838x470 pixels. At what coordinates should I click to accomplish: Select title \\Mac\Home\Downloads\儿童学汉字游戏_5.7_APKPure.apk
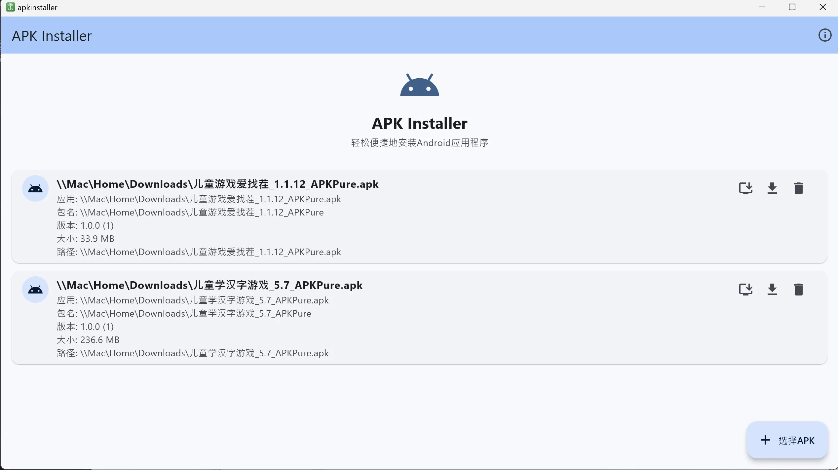point(209,285)
